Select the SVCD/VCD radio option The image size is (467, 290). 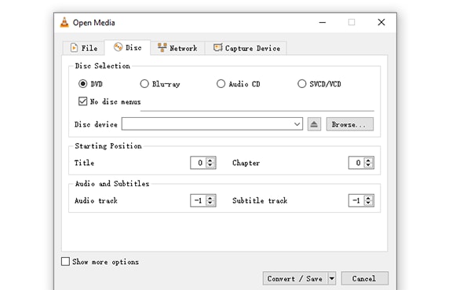[301, 84]
